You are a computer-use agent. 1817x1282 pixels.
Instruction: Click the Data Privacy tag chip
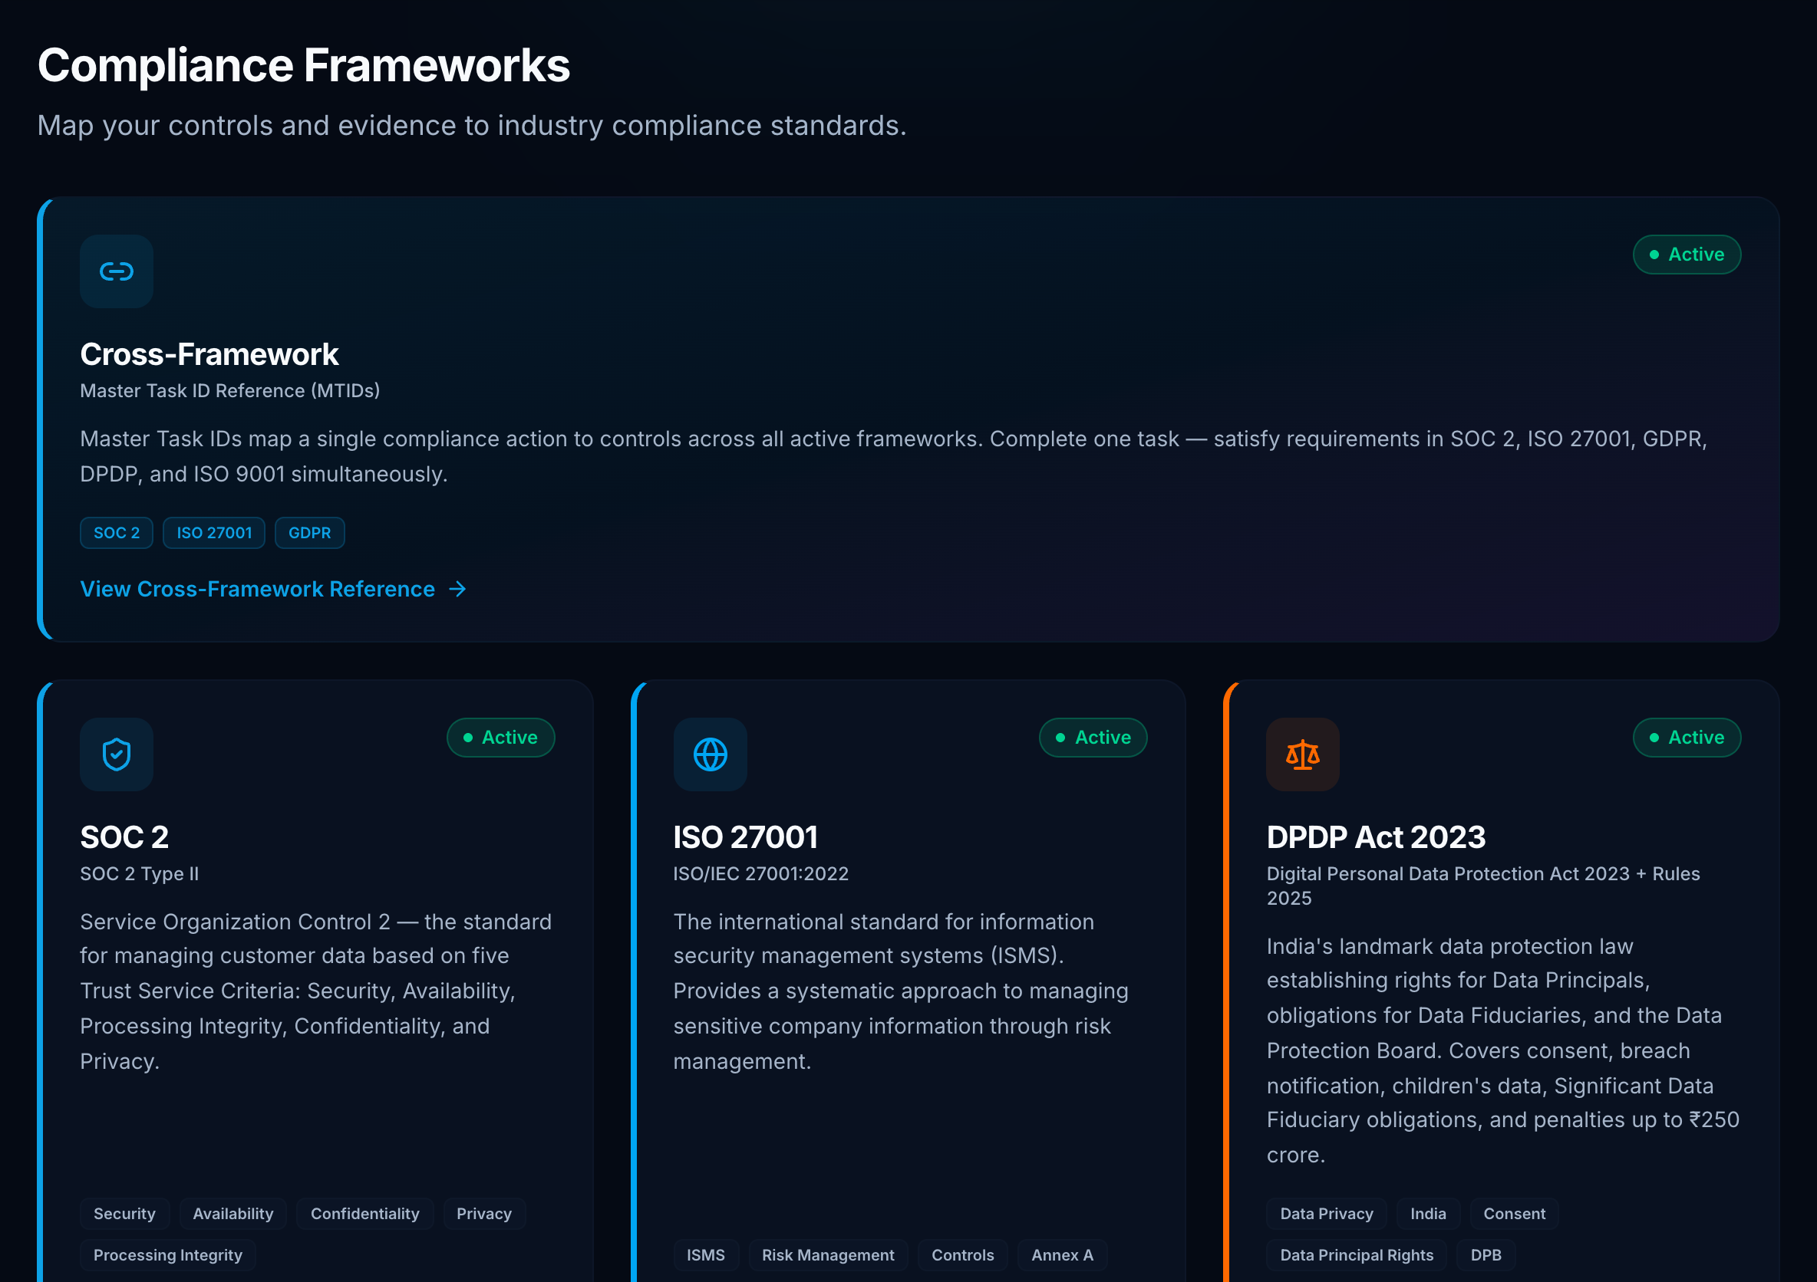tap(1327, 1213)
